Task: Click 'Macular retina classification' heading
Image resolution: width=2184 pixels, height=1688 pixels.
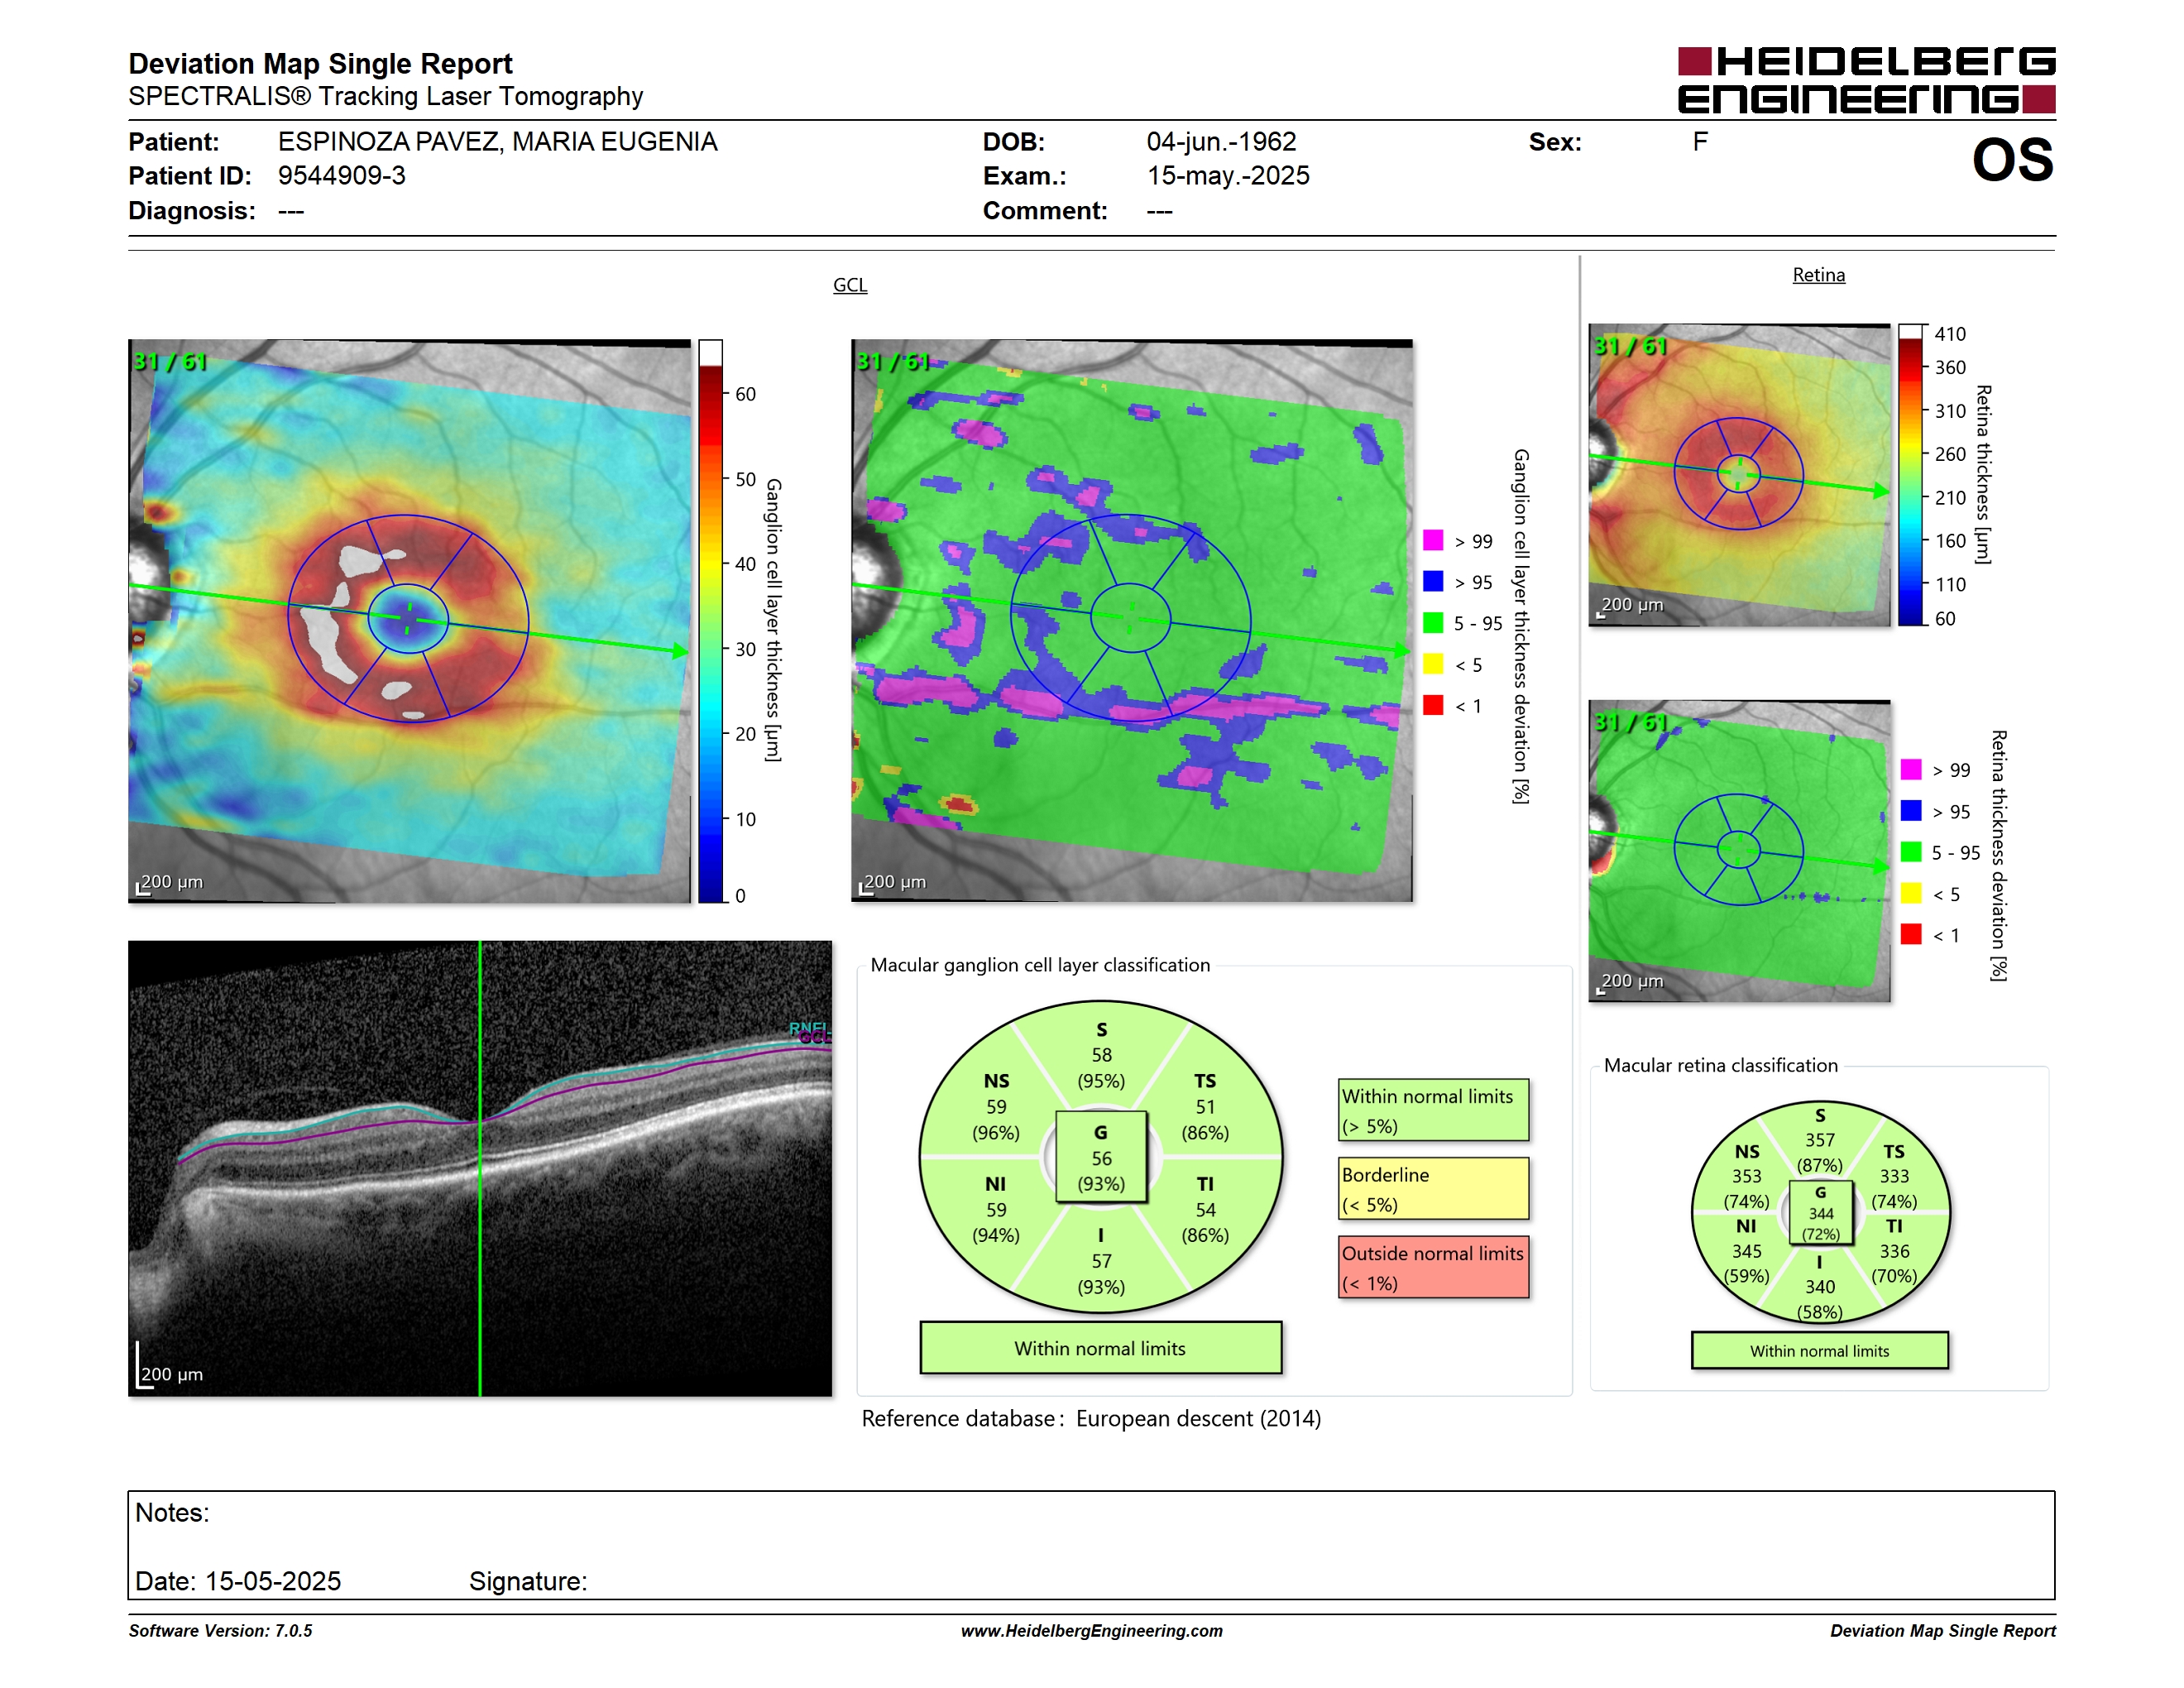Action: tap(1720, 1065)
